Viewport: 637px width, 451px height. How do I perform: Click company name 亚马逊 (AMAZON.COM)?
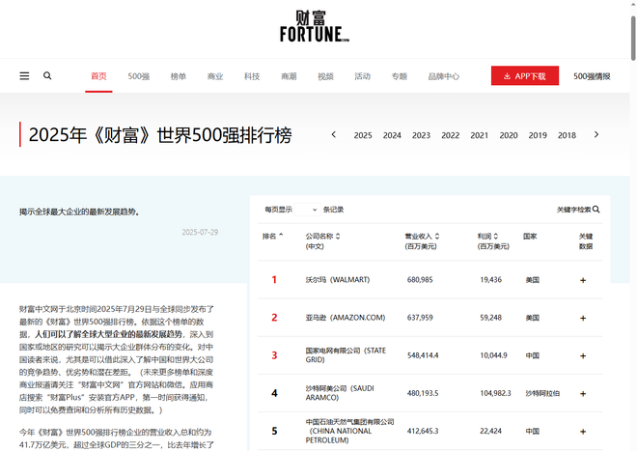pyautogui.click(x=346, y=318)
